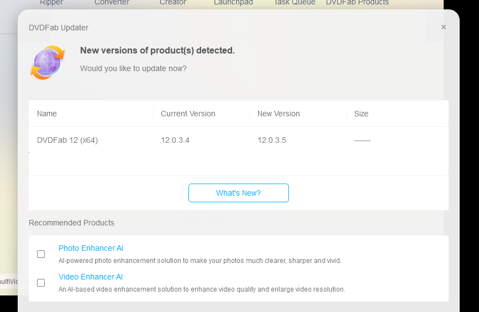This screenshot has width=479, height=312.
Task: Open the Task Queue tab in main window
Action: [x=294, y=2]
